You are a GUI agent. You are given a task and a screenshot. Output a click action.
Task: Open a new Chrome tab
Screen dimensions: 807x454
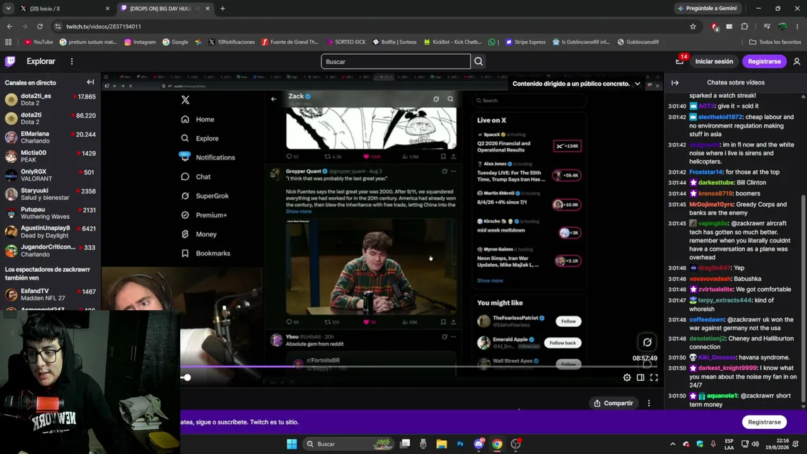pyautogui.click(x=223, y=9)
